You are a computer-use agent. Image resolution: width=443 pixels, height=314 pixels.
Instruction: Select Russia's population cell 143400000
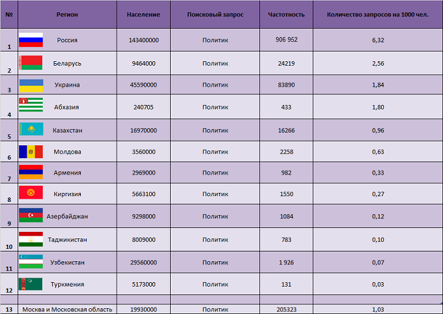coord(143,40)
